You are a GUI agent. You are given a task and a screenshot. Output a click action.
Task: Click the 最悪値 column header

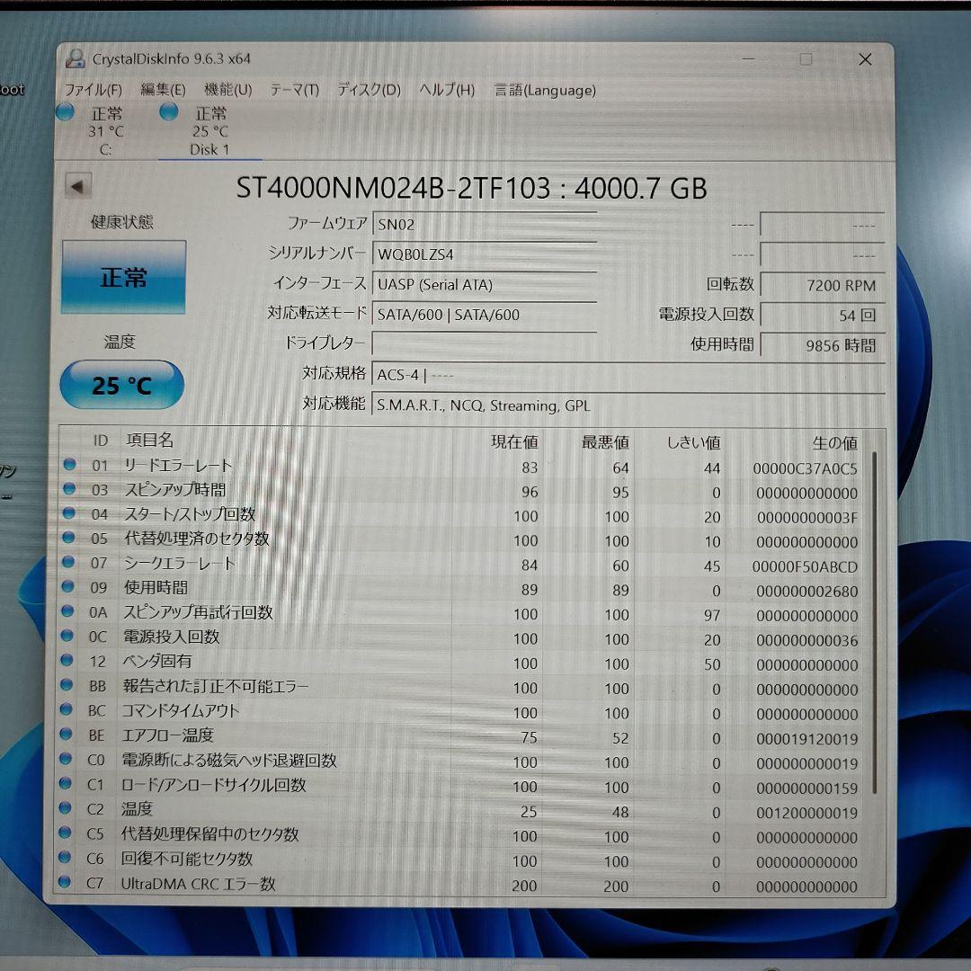tap(605, 442)
